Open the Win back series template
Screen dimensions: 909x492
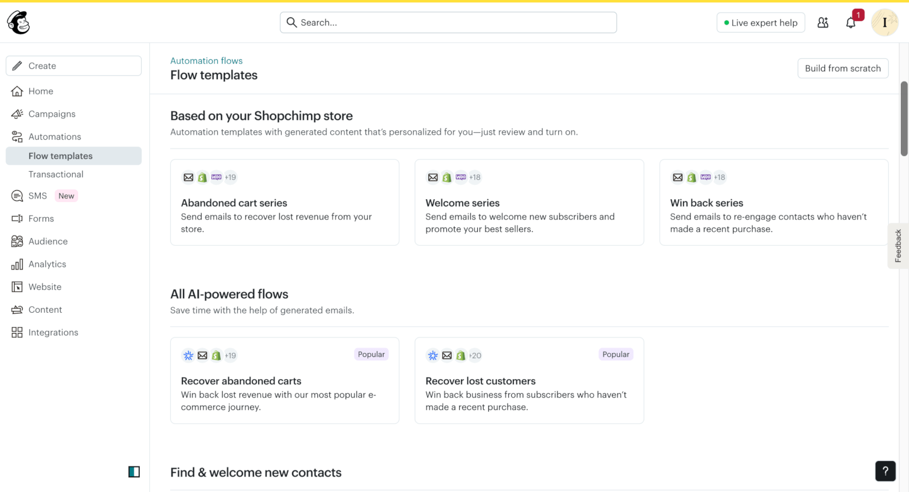point(774,202)
